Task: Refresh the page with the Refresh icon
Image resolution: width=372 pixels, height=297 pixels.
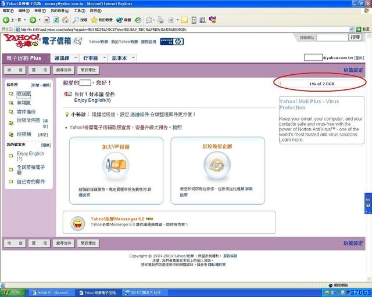Action: [x=56, y=20]
